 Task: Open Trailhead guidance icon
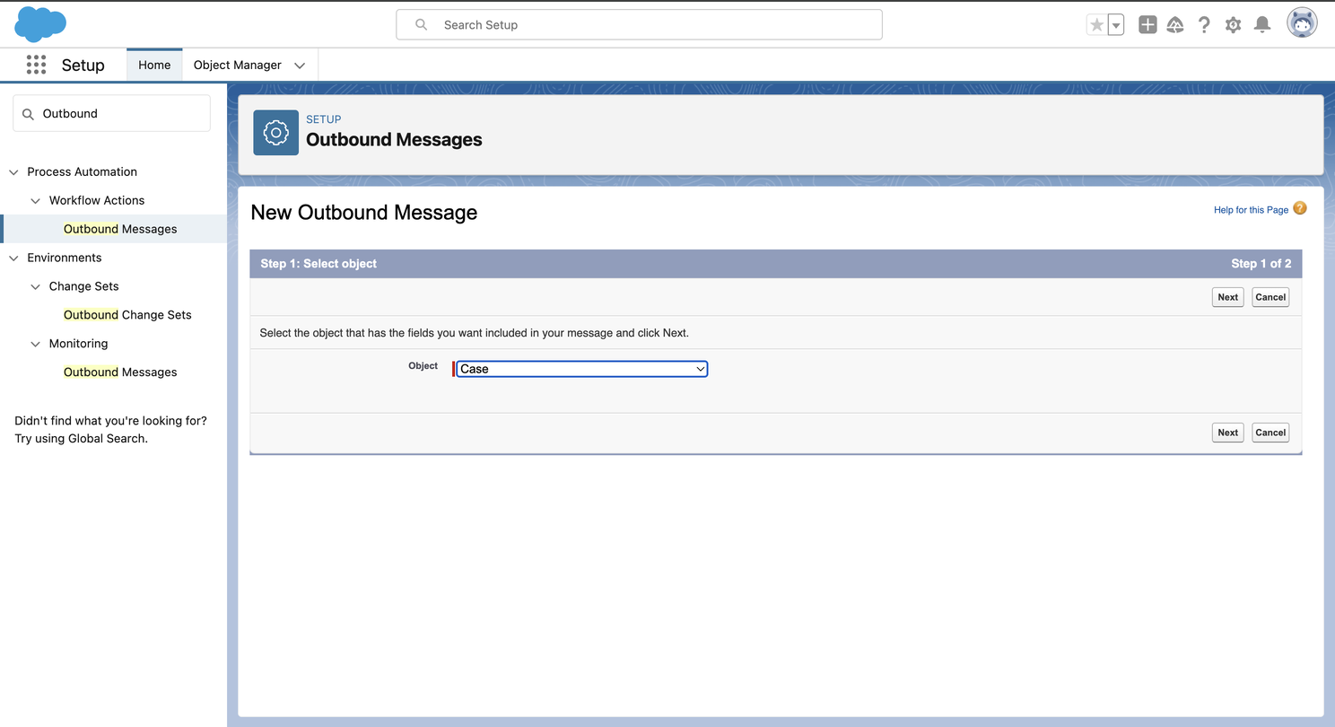pos(1175,25)
